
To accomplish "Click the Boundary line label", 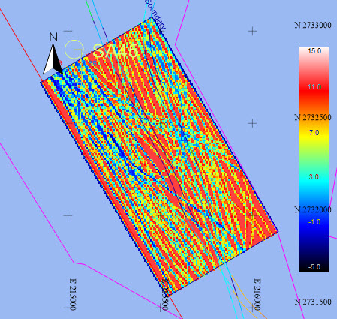I will click(155, 14).
